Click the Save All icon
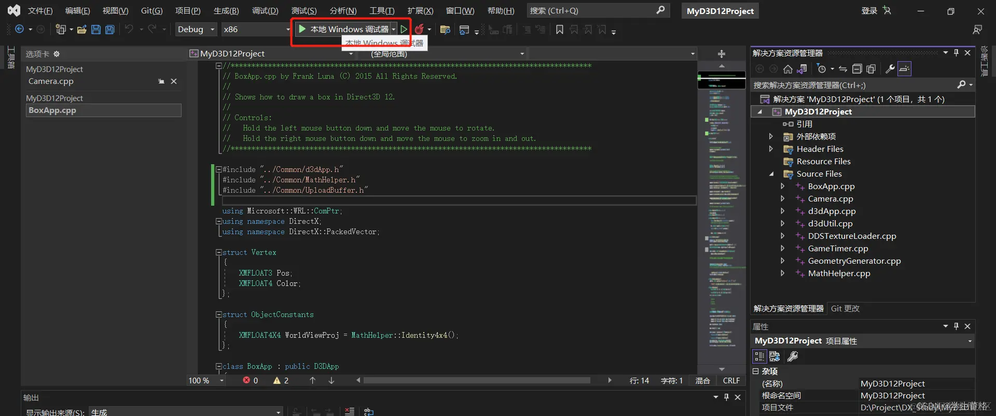 coord(110,30)
